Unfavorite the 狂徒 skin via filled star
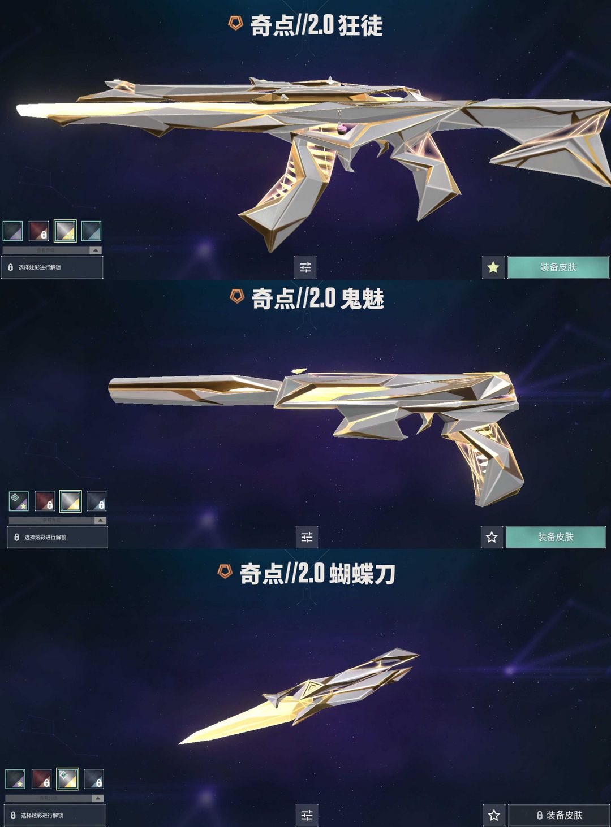611x827 pixels. (x=493, y=267)
